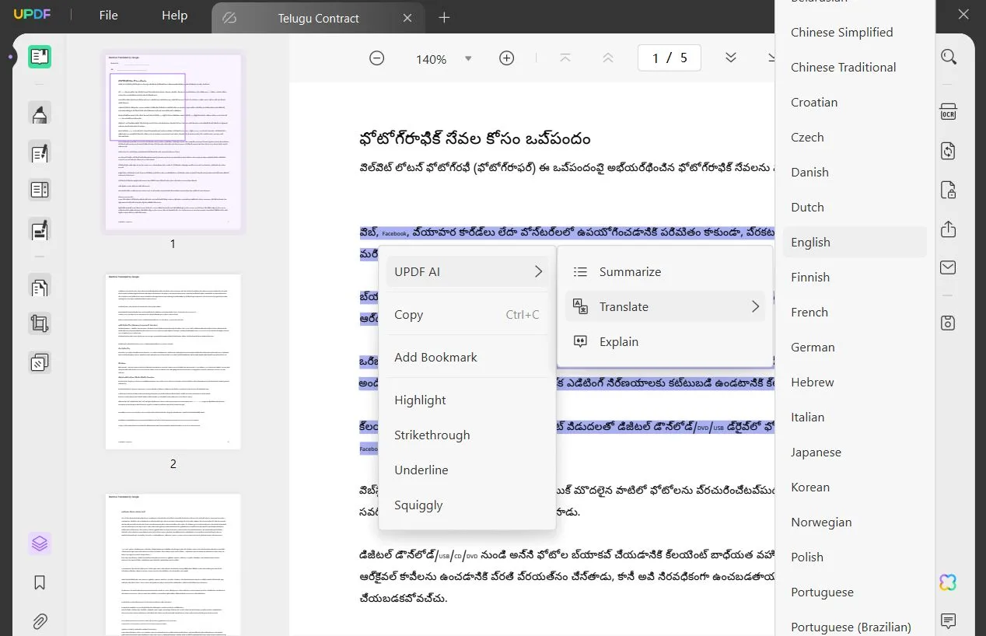Viewport: 986px width, 636px height.
Task: Select page 2 thumbnail
Action: pos(173,361)
